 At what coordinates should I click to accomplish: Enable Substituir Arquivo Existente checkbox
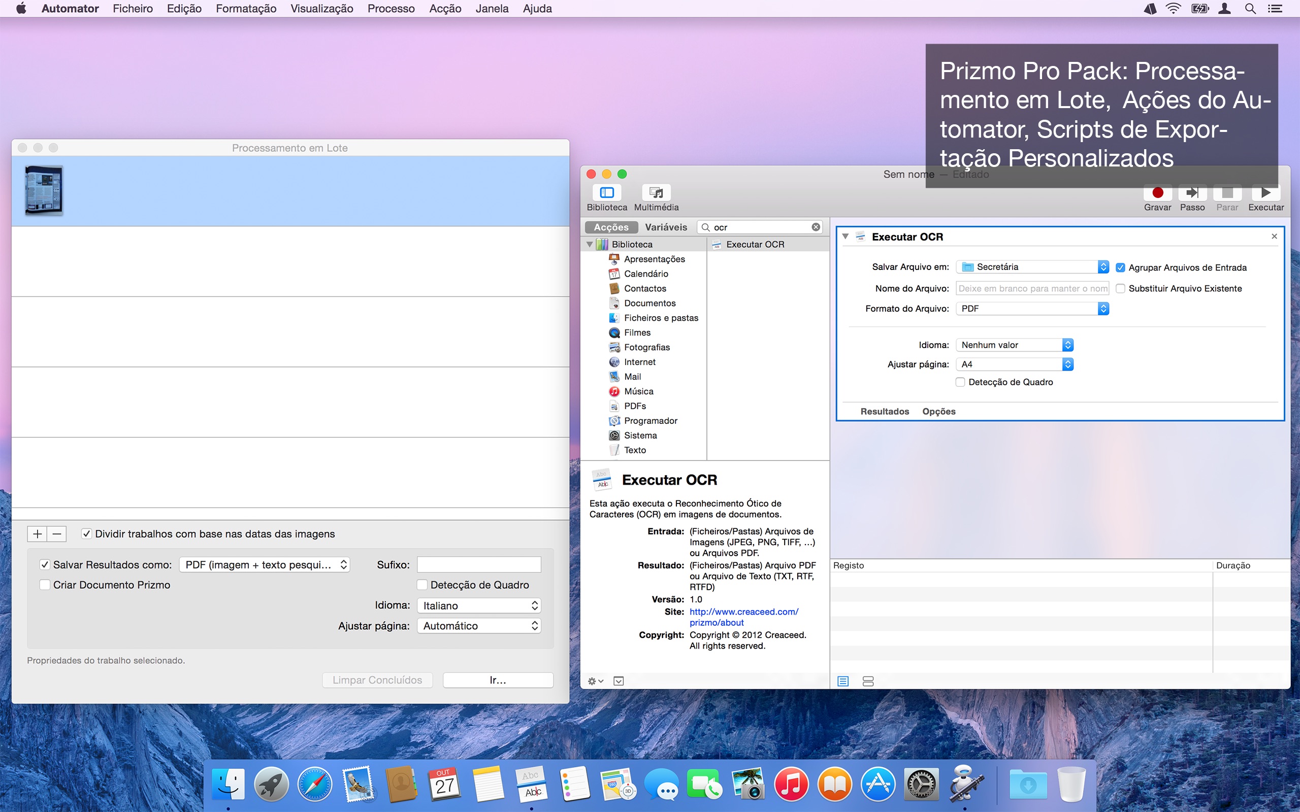[1121, 288]
